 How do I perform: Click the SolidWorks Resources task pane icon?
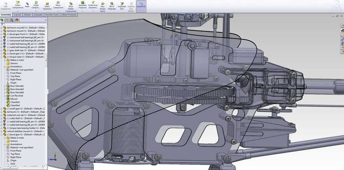[x=342, y=26]
